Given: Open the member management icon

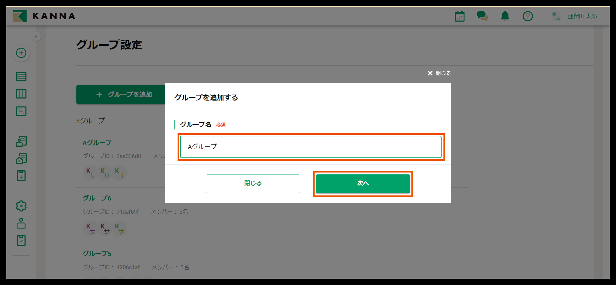Looking at the screenshot, I should click(x=21, y=141).
